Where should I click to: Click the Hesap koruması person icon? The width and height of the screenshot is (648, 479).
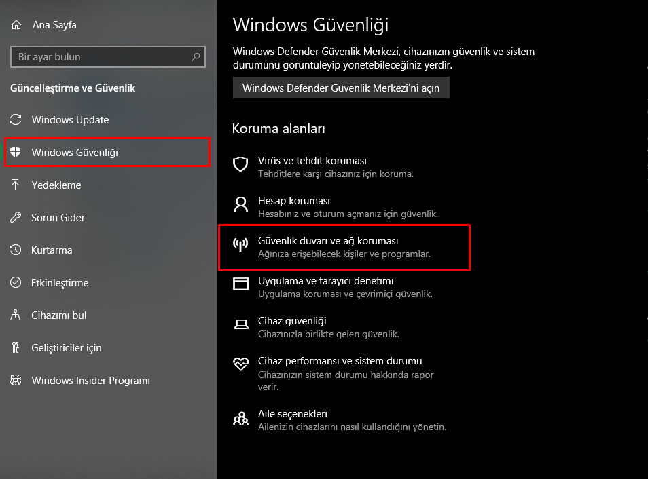point(240,204)
